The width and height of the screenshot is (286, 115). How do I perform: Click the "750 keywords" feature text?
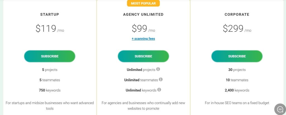[50, 90]
